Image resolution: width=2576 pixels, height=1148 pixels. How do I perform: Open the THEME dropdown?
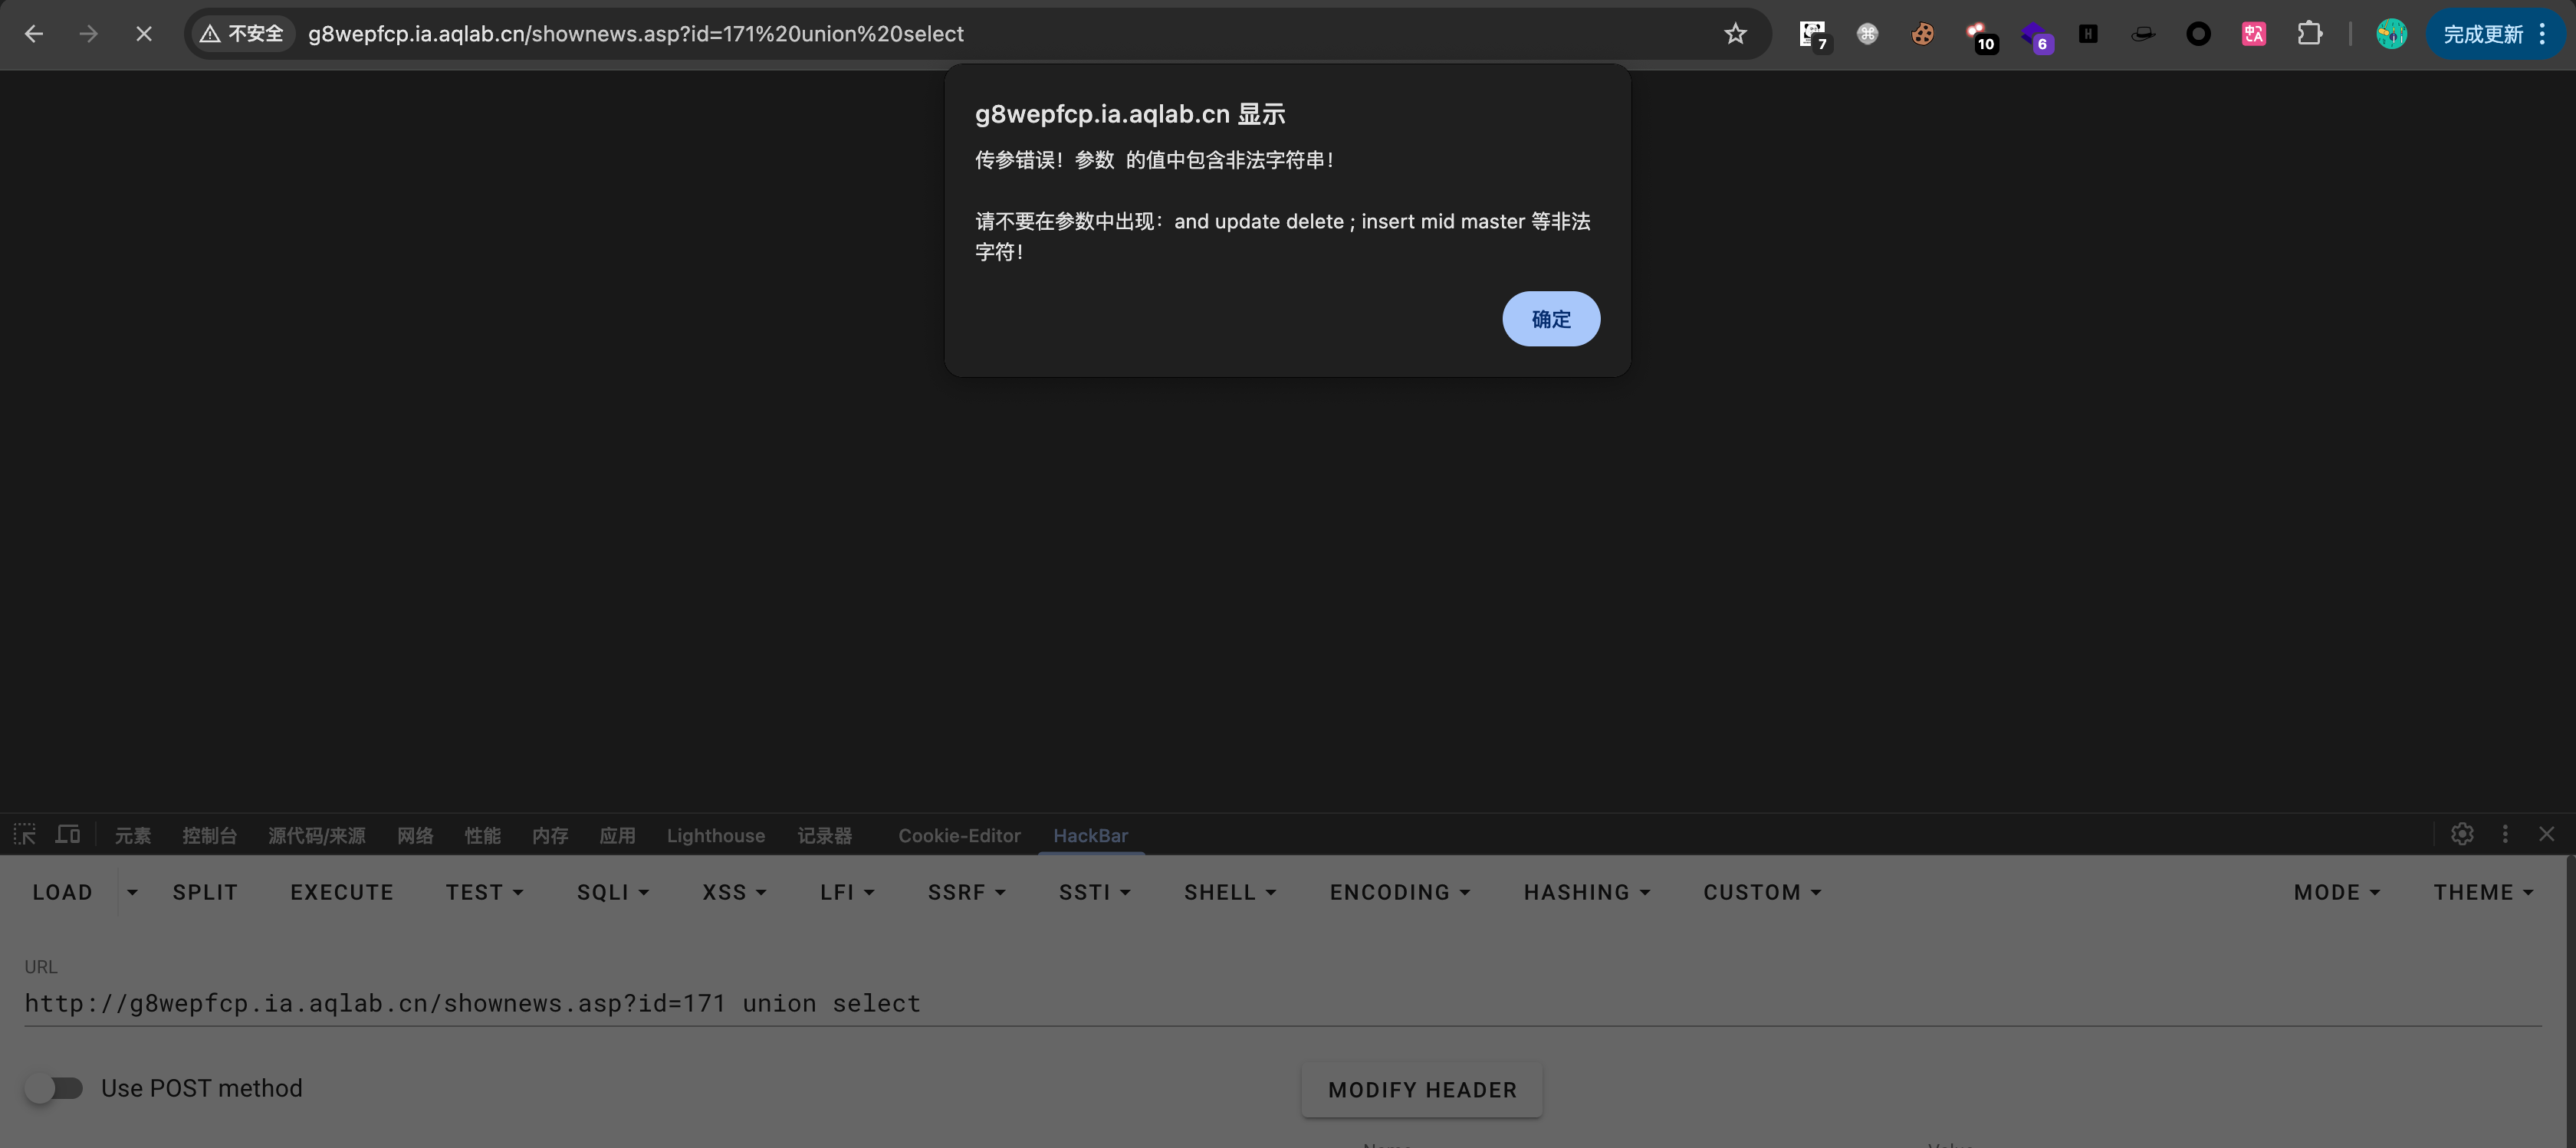2483,892
